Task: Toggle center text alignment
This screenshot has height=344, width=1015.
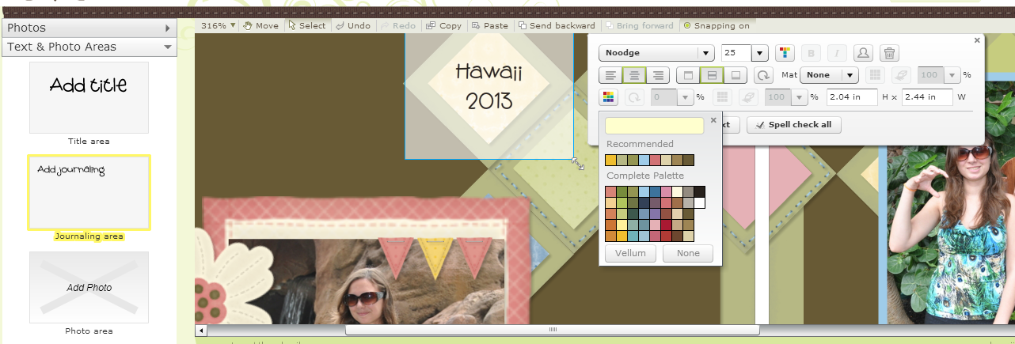Action: point(634,75)
